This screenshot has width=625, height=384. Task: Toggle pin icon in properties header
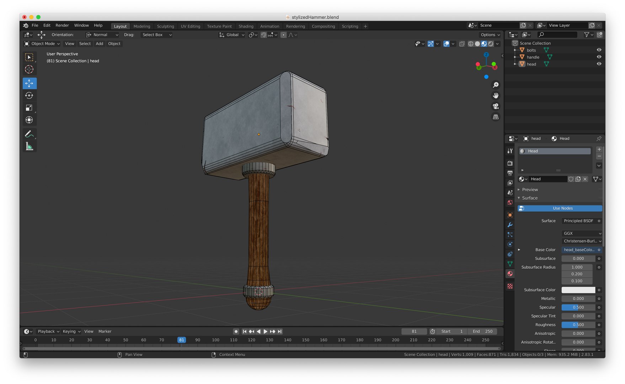tap(599, 139)
